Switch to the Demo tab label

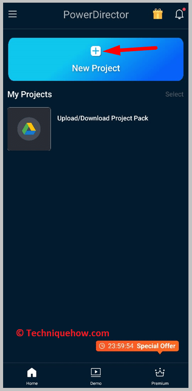click(96, 383)
